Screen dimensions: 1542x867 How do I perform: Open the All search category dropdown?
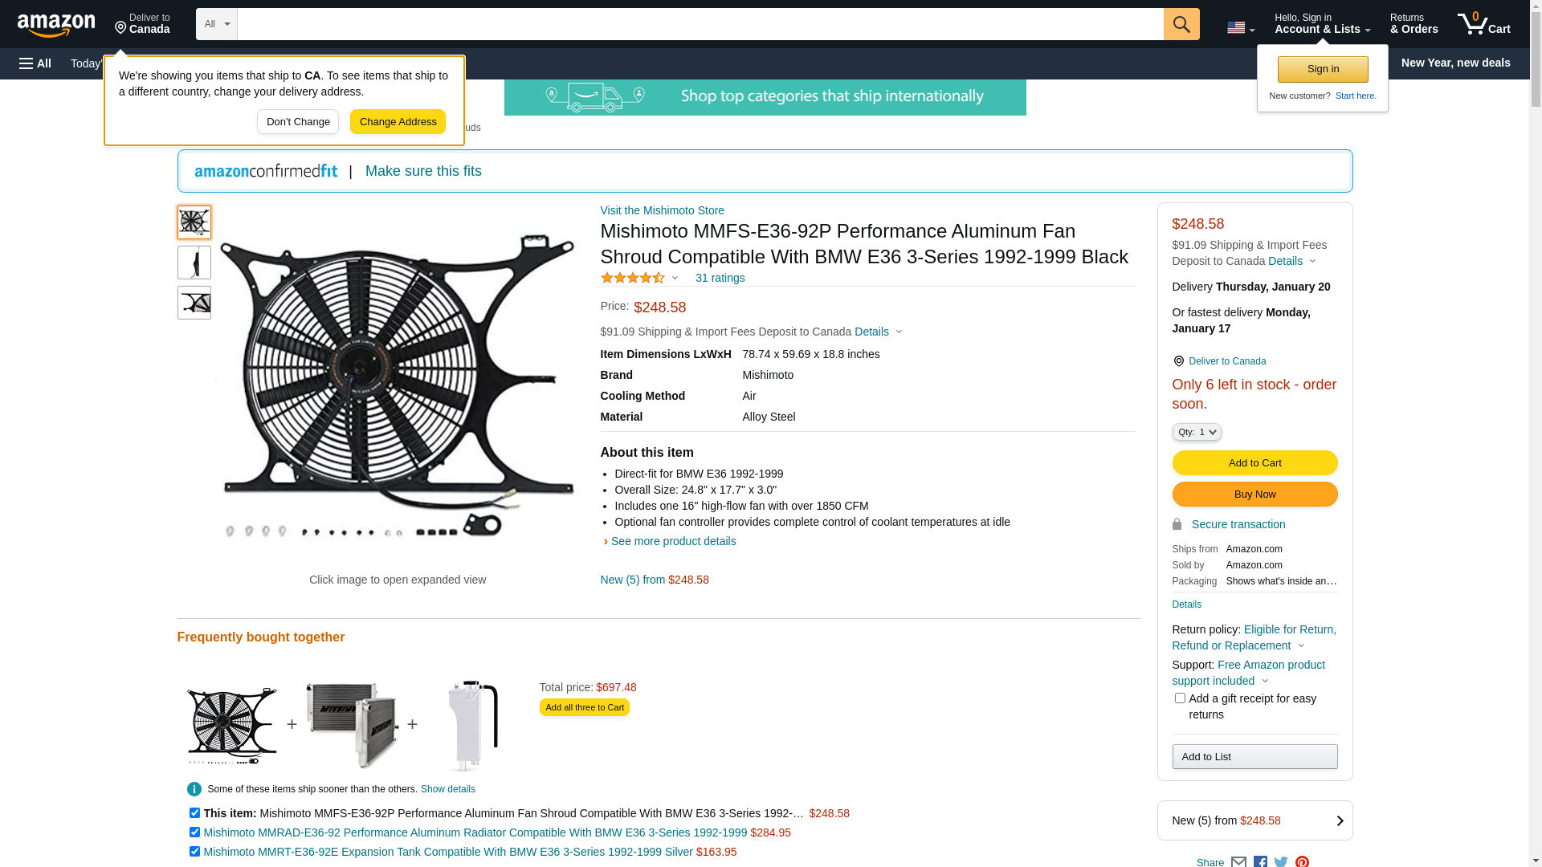216,24
